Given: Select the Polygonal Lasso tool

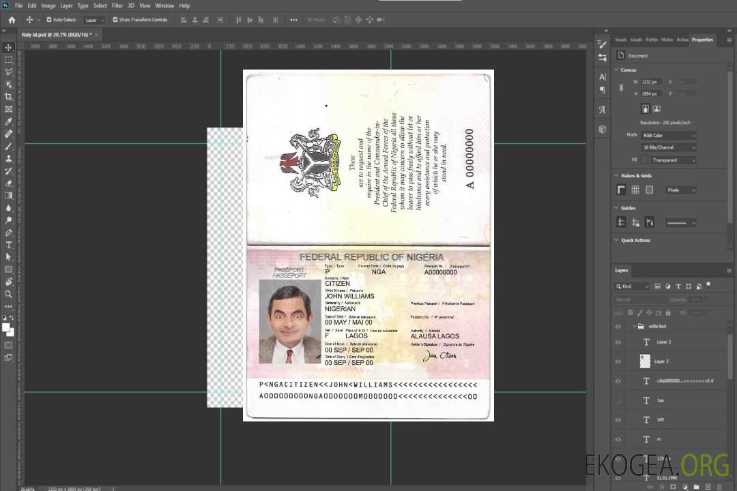Looking at the screenshot, I should tap(8, 72).
